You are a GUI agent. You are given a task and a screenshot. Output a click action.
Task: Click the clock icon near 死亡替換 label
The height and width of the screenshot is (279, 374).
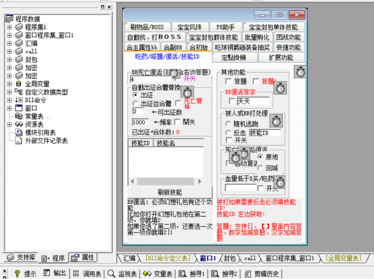(188, 93)
